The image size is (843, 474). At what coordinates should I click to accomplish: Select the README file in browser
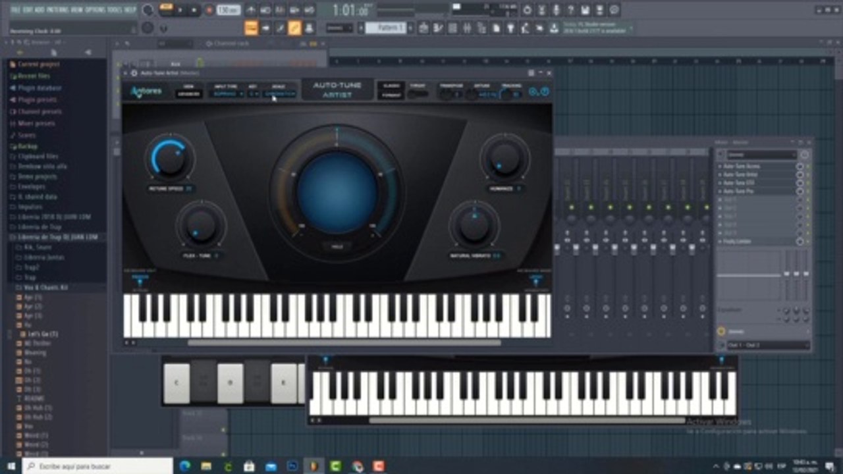pos(34,398)
